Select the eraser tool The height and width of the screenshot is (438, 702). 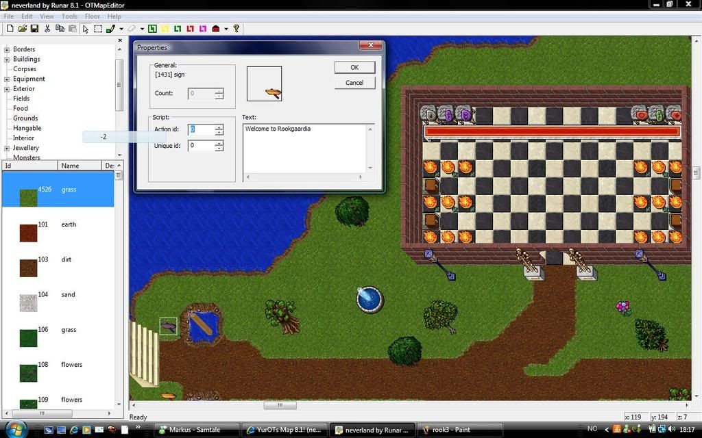tap(132, 29)
